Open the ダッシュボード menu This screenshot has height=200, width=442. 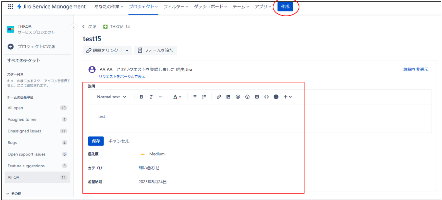pos(210,7)
